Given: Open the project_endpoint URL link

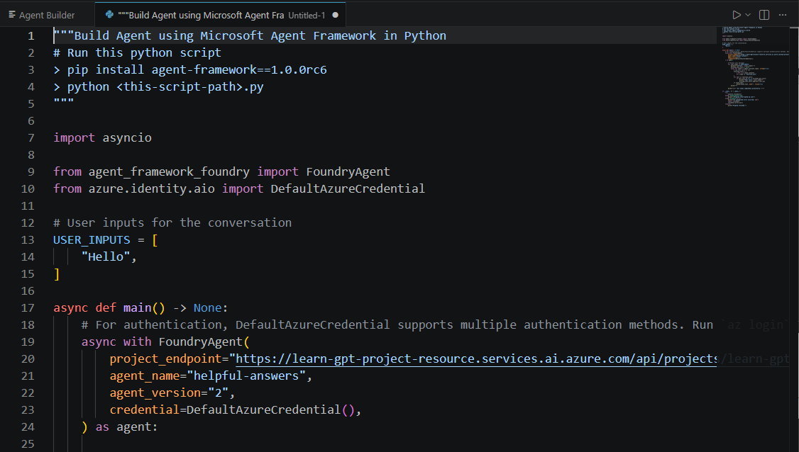Looking at the screenshot, I should [476, 359].
